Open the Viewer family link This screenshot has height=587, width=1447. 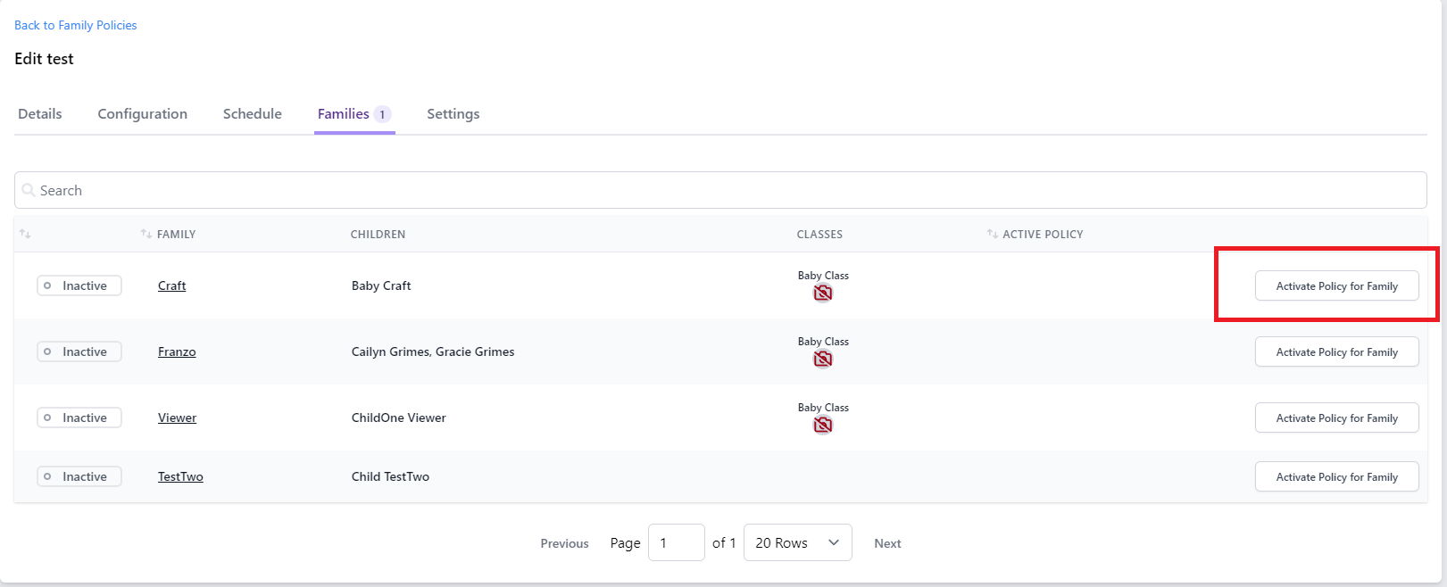pyautogui.click(x=177, y=418)
